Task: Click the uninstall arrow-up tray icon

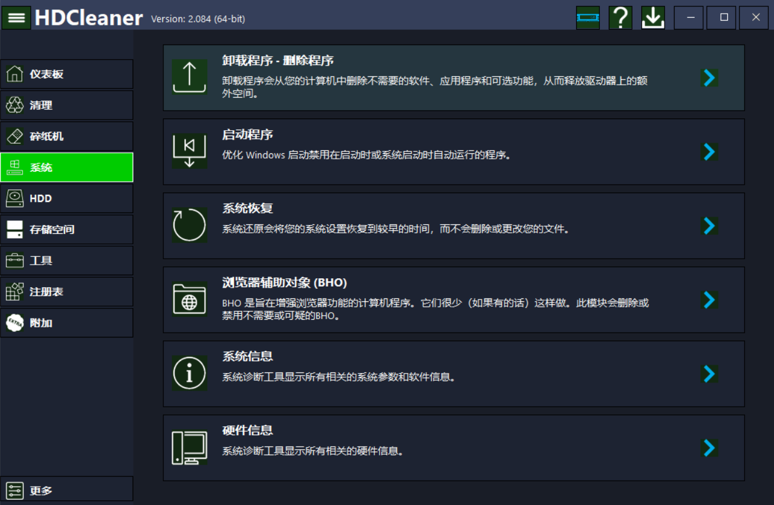Action: [x=190, y=78]
